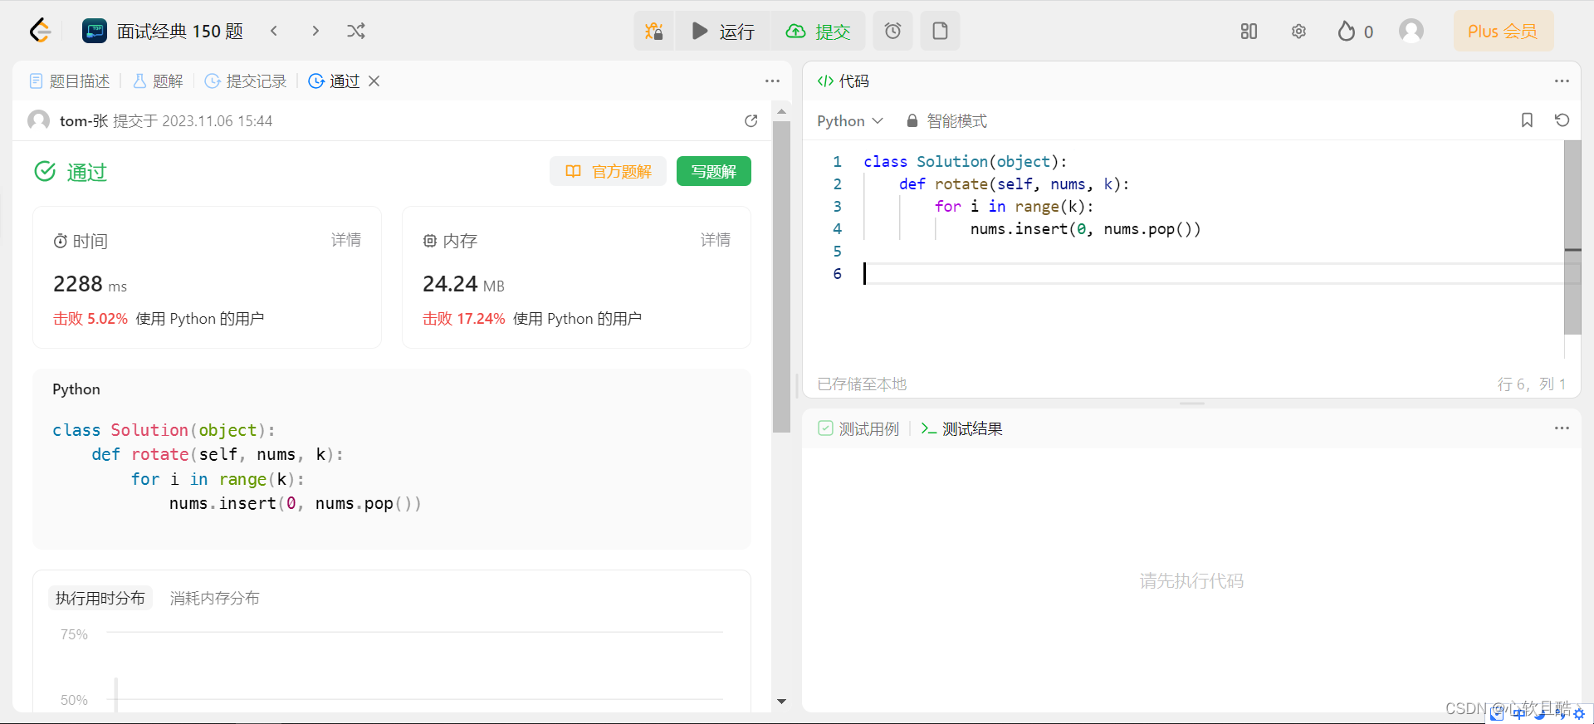1594x724 pixels.
Task: Open the timer alarm clock icon
Action: (892, 31)
